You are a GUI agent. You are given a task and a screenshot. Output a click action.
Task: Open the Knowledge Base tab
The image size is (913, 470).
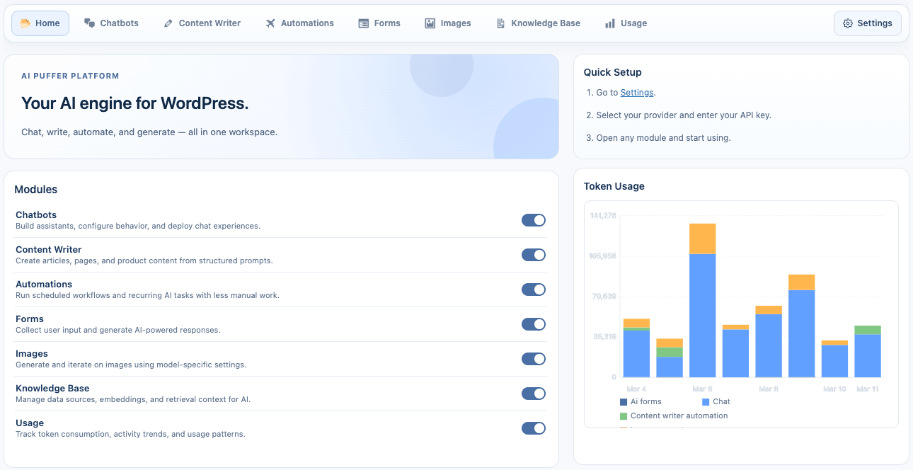pos(539,23)
